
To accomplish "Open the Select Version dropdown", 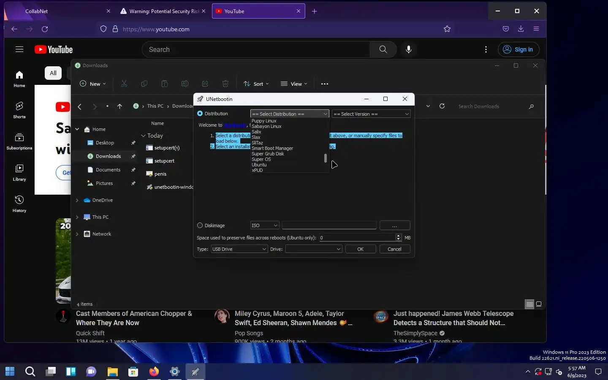I will point(371,114).
